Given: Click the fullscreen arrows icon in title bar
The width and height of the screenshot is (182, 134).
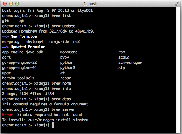Looking at the screenshot, I should 177,4.
